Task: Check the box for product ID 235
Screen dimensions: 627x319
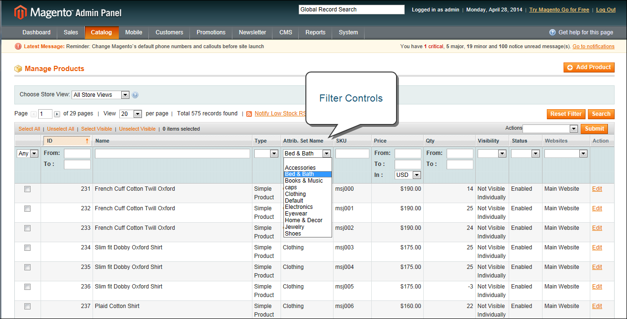Action: pyautogui.click(x=27, y=267)
